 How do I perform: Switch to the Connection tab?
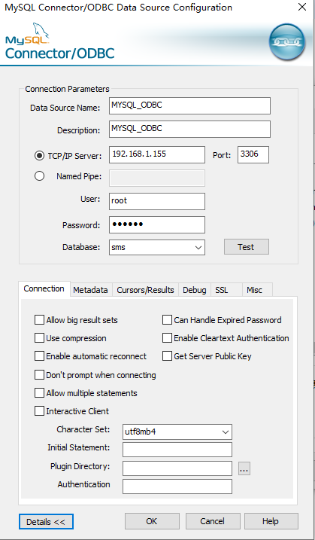coord(44,288)
